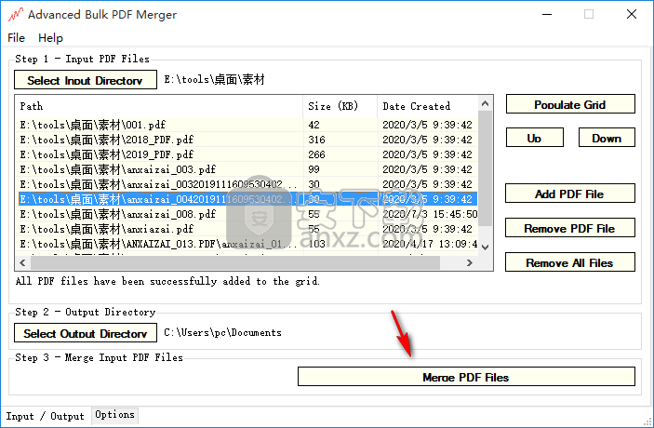Click size cell showing 99
The image size is (654, 428).
(x=340, y=169)
